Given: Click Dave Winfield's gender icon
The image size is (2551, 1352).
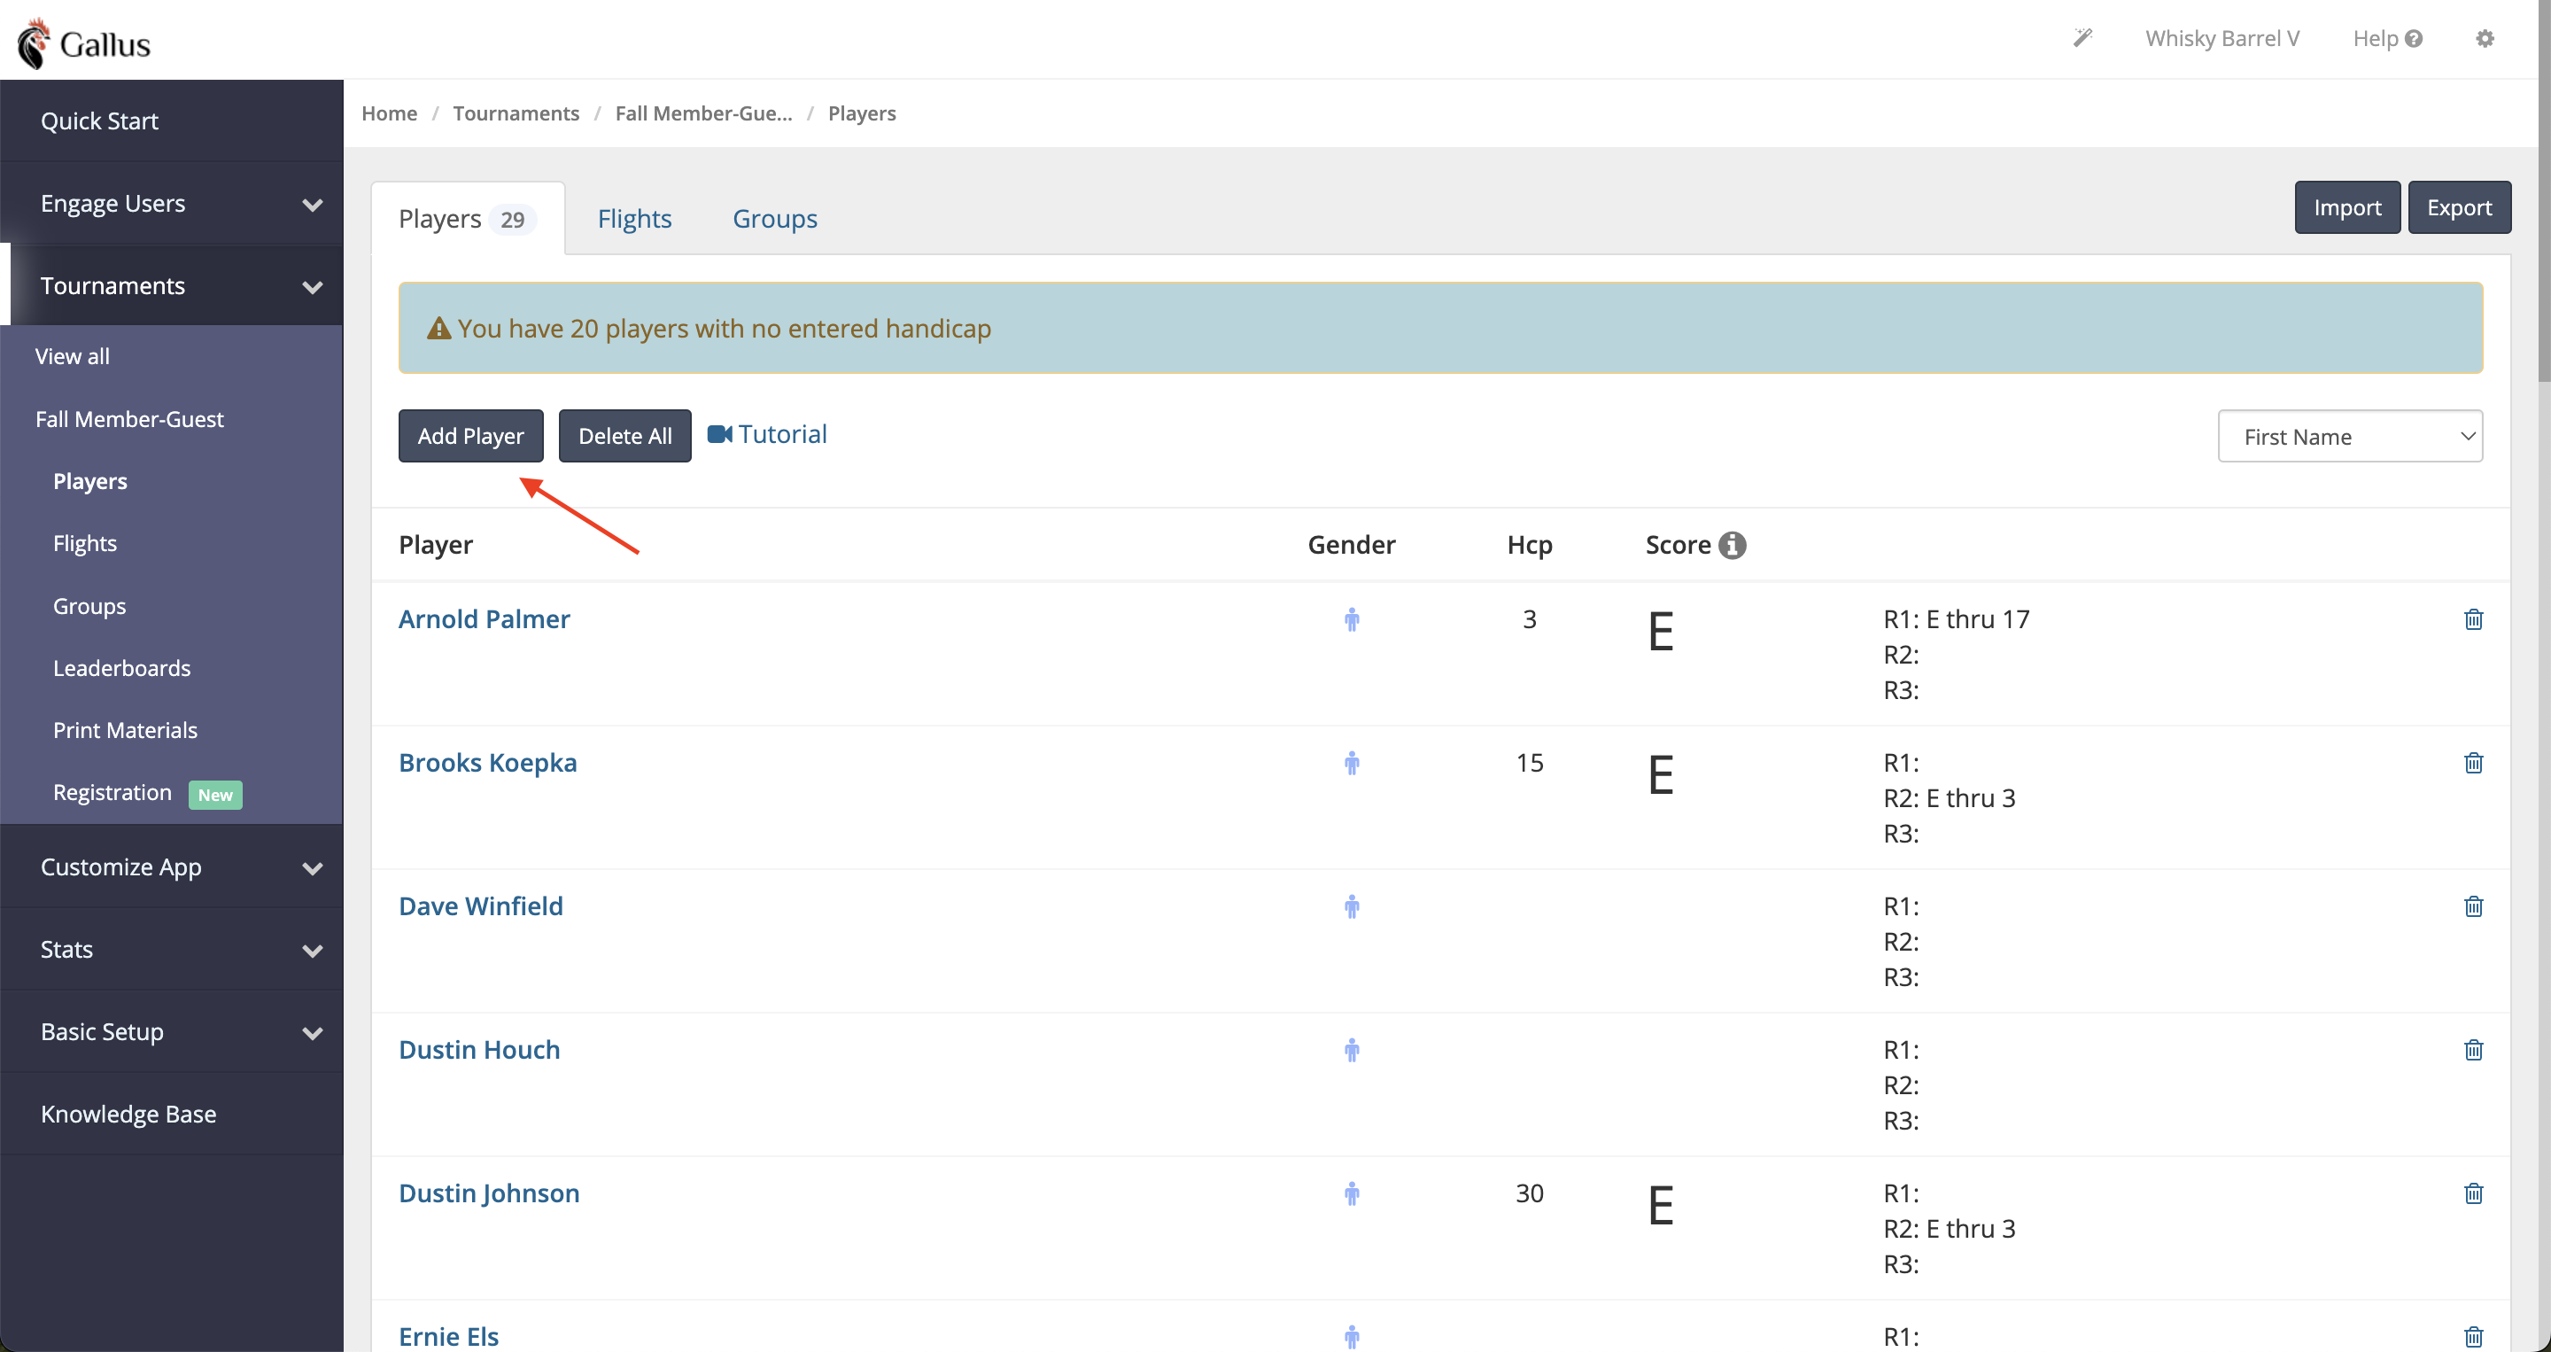Looking at the screenshot, I should point(1352,907).
